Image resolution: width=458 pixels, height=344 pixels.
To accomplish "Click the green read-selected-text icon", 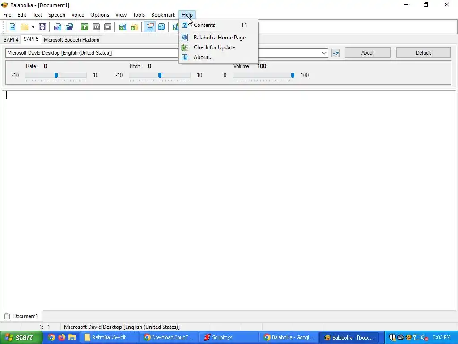I will tap(123, 27).
